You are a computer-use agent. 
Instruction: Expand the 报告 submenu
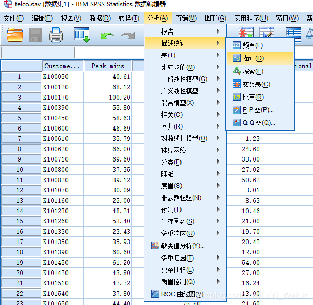186,31
